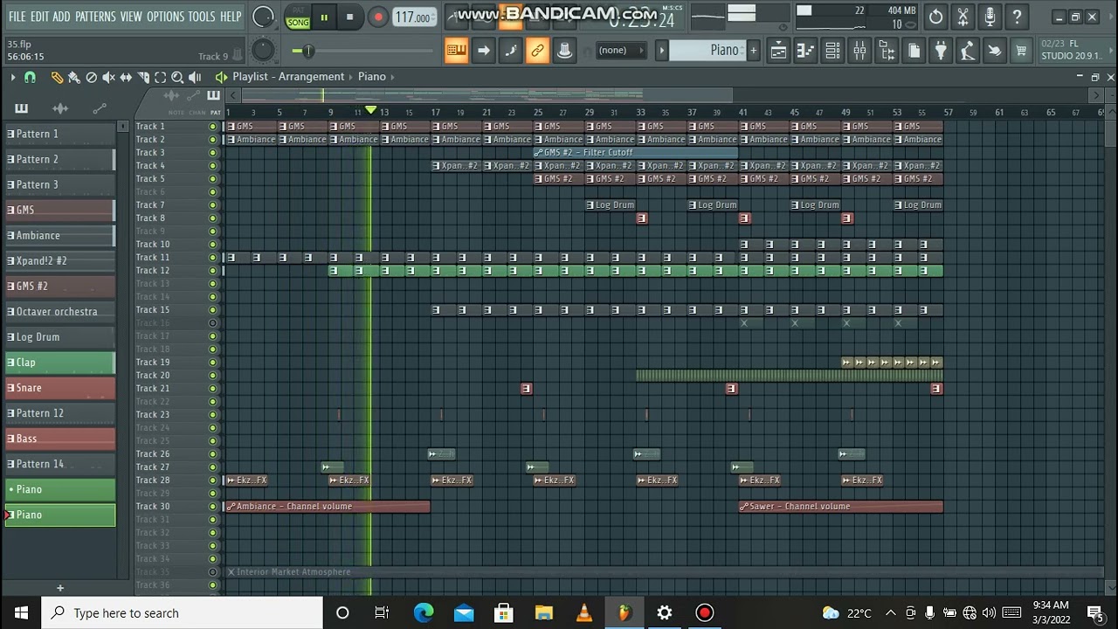Open the FILE menu

(17, 17)
